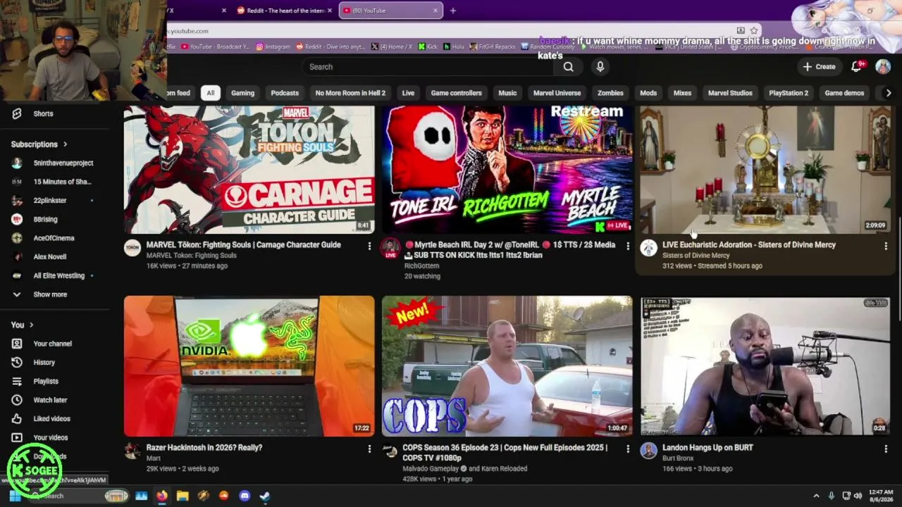Open Burt Bronx channel avatar
902x507 pixels.
(648, 450)
